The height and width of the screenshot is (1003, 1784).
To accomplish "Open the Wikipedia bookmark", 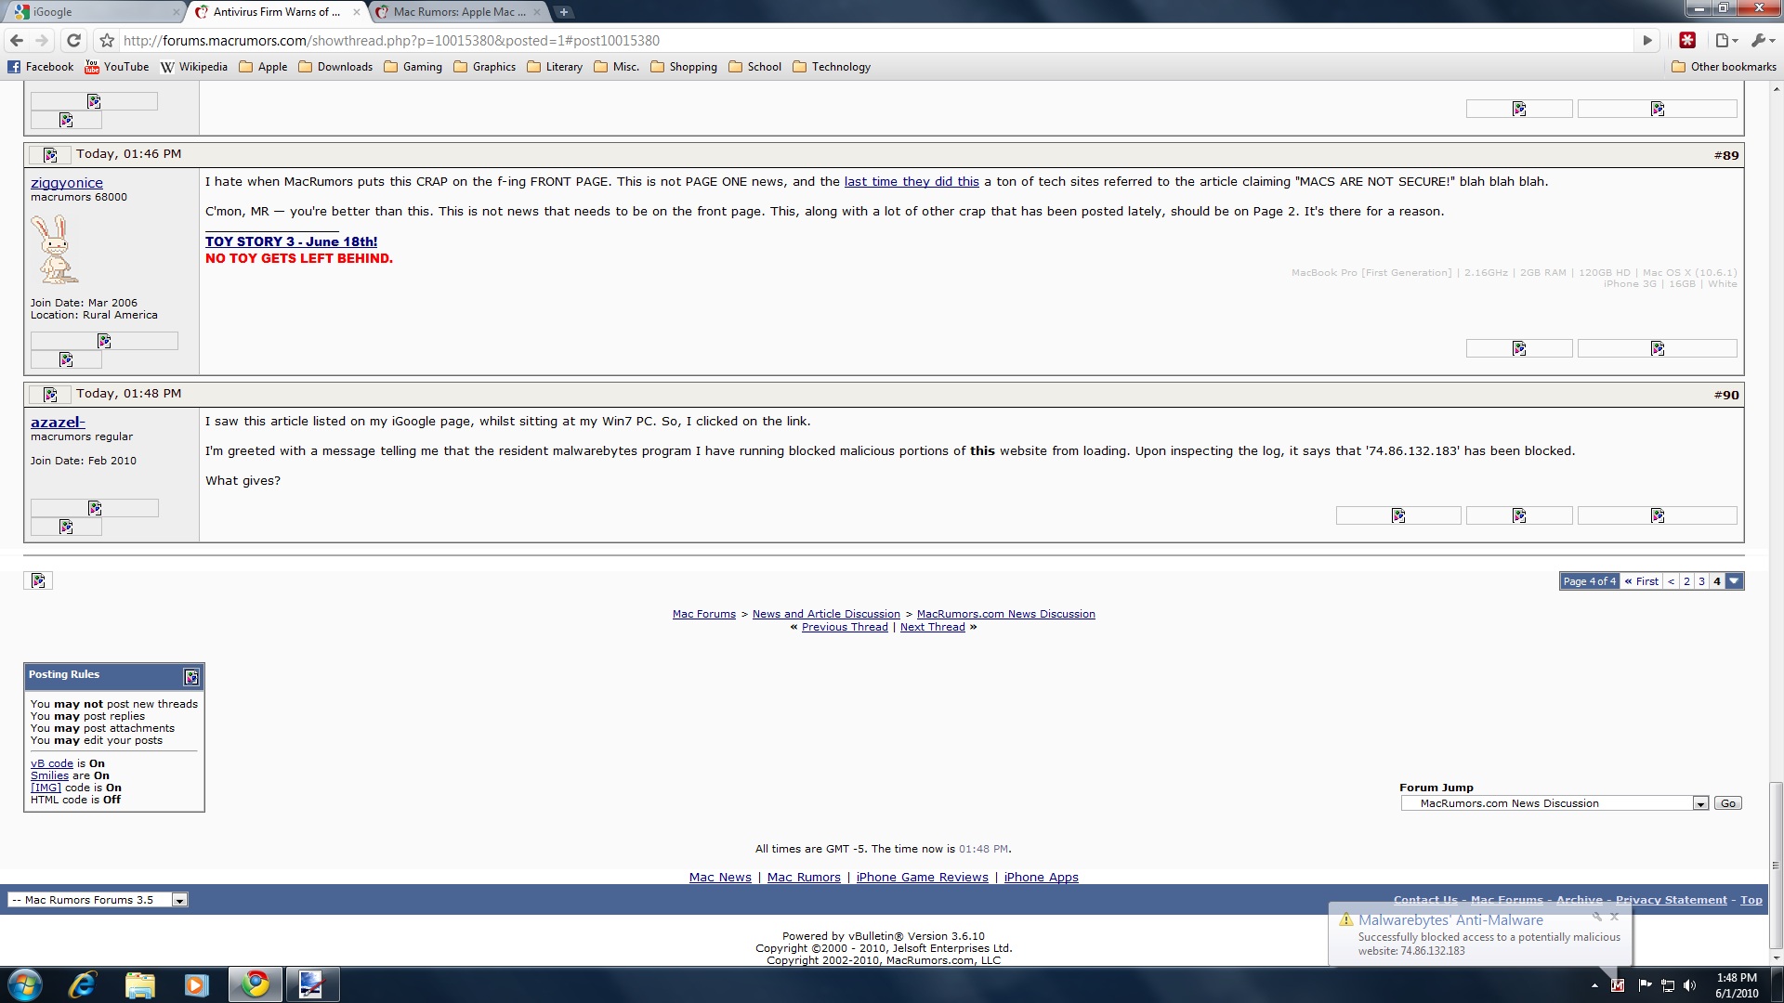I will (x=194, y=67).
